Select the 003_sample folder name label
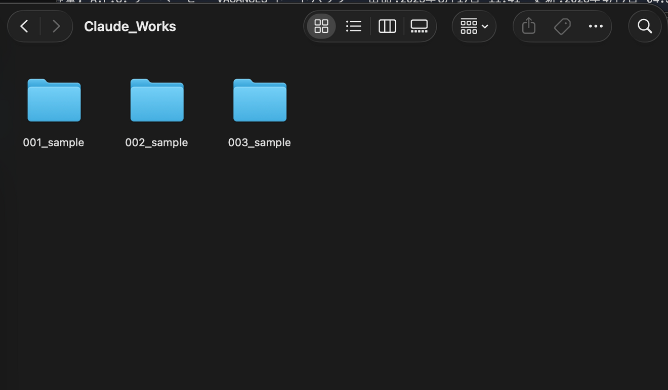This screenshot has height=390, width=668. coord(259,142)
